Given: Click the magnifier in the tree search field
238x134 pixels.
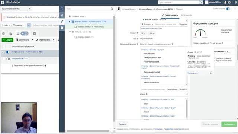Looking at the screenshot, I should tap(112, 9).
